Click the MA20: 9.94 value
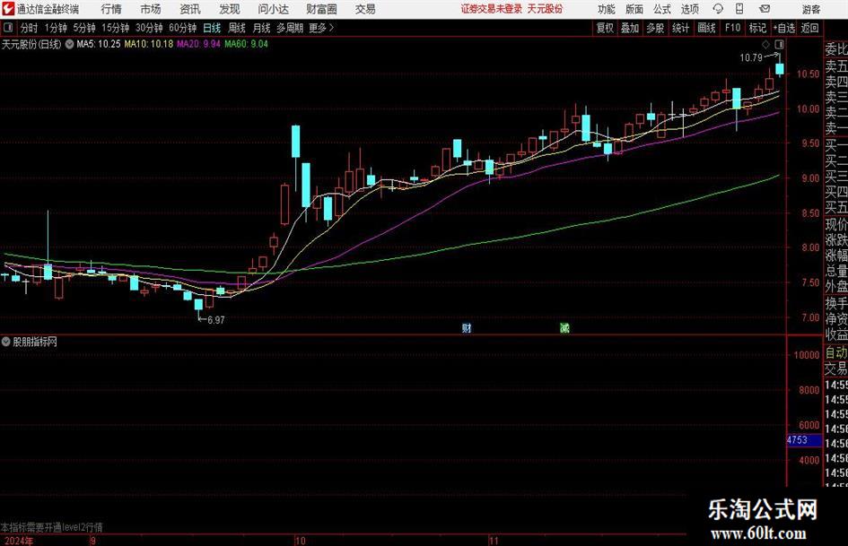Screen dimensions: 848x546 point(198,44)
